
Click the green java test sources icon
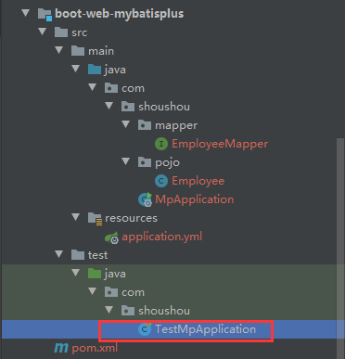pos(95,274)
